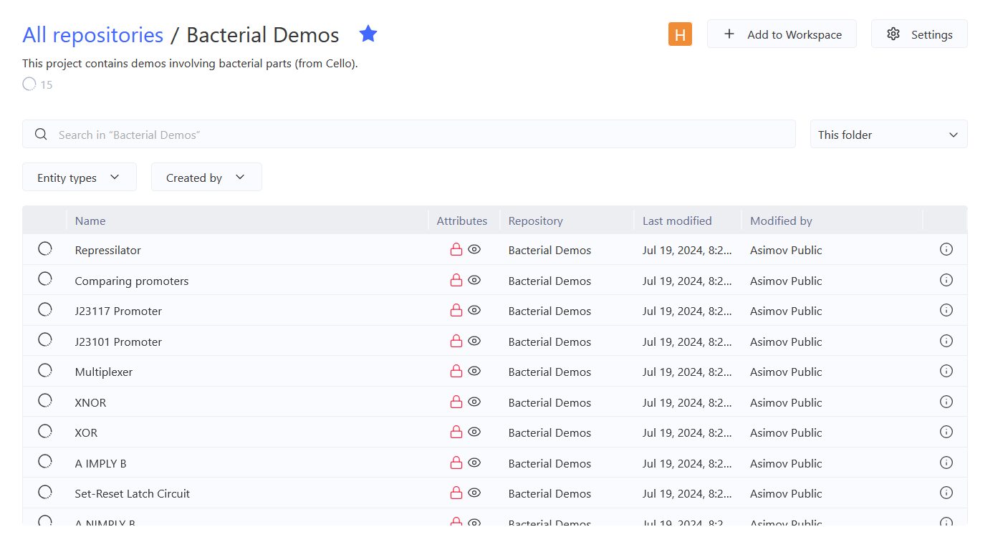Click lock icon in J23101 Promoter row
Screen dimensions: 1003x552
tap(456, 341)
